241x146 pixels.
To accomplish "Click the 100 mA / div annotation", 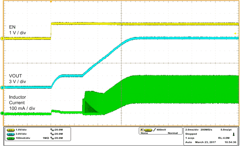I will tap(22, 108).
